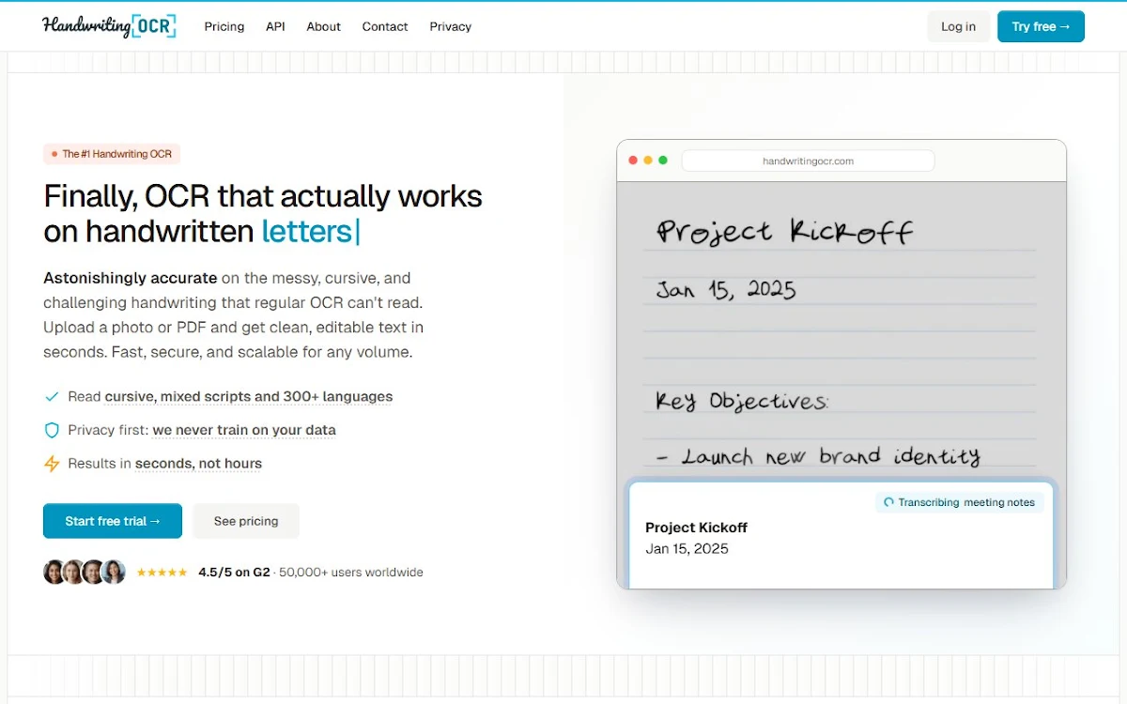Click the '4.5/5 on G2' rating text
This screenshot has width=1127, height=704.
(234, 572)
